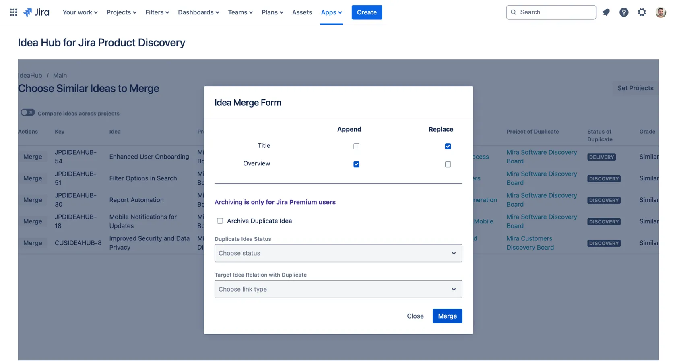
Task: Click the Main breadcrumb link
Action: 60,75
